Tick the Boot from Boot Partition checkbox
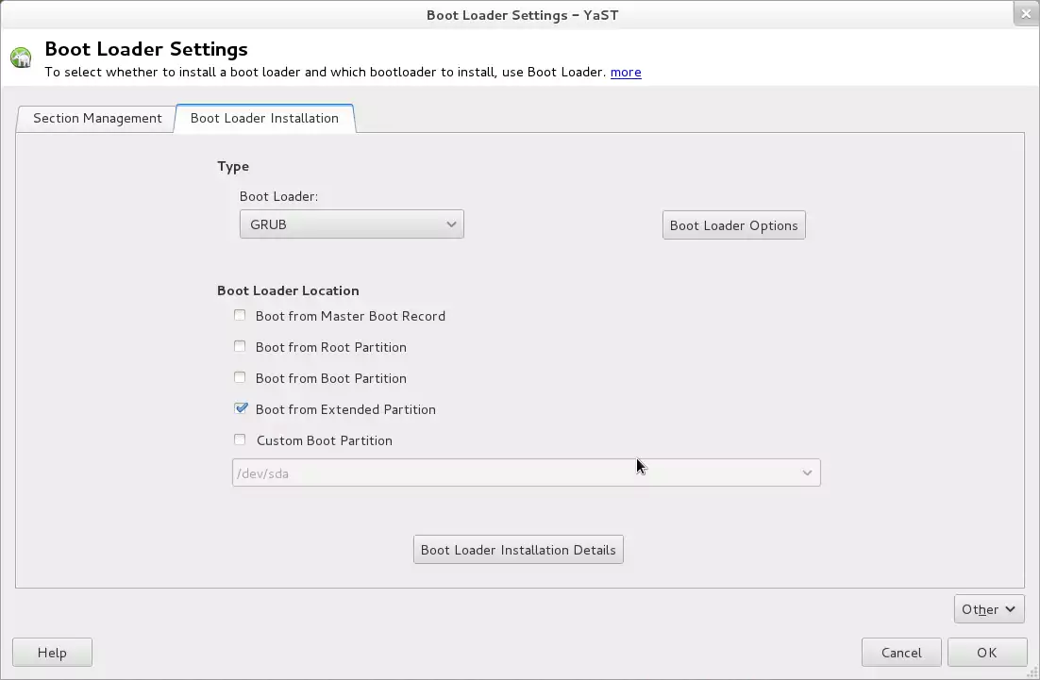This screenshot has width=1040, height=680. coord(240,378)
